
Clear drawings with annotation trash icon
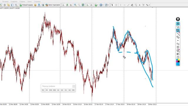tap(178, 47)
